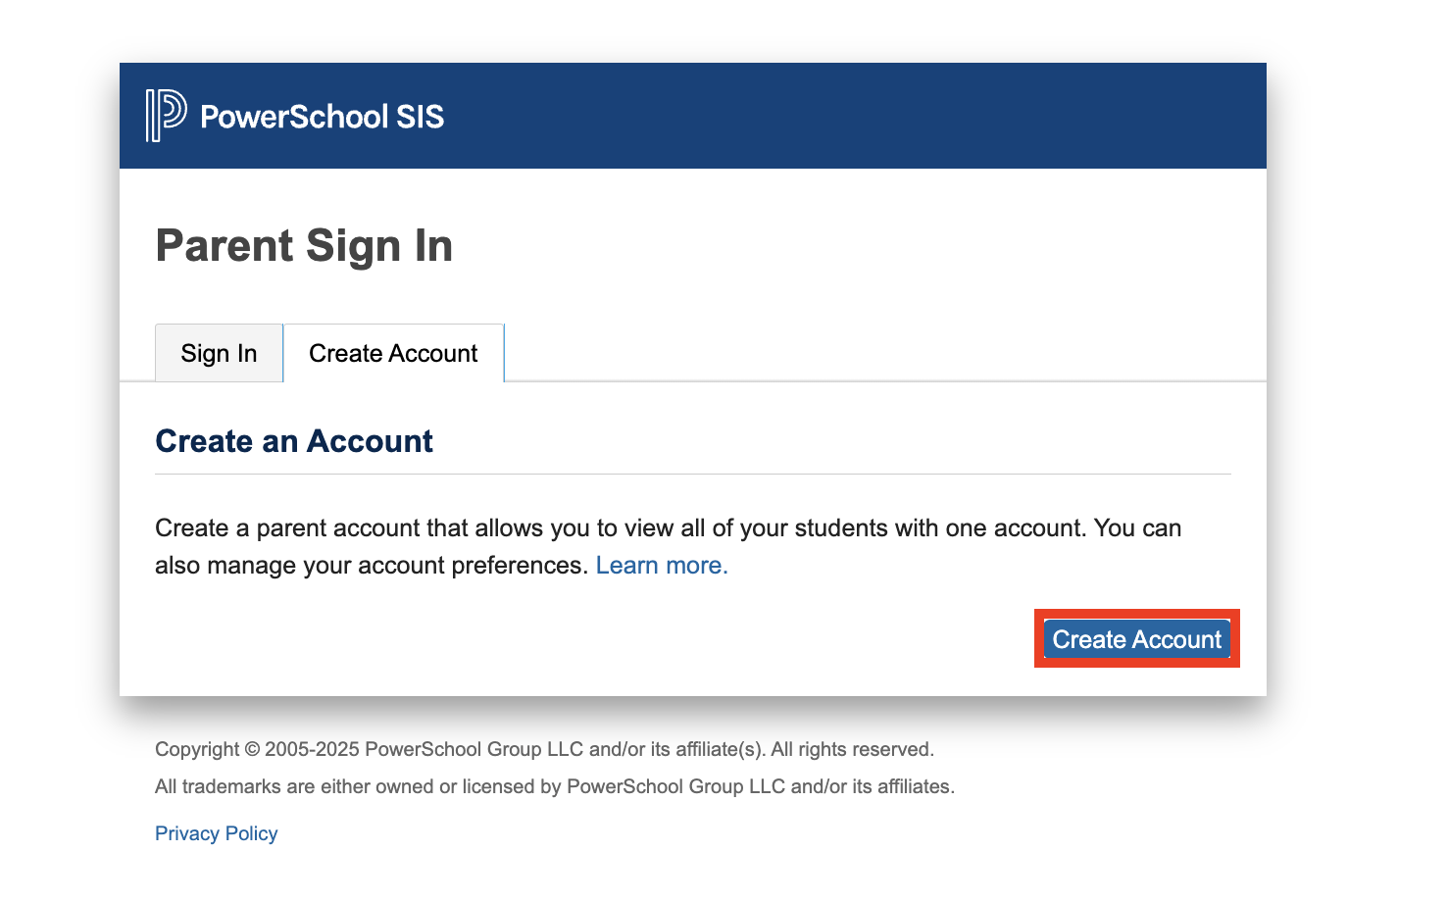Image resolution: width=1447 pixels, height=902 pixels.
Task: Click the copyright notice text
Action: (544, 748)
